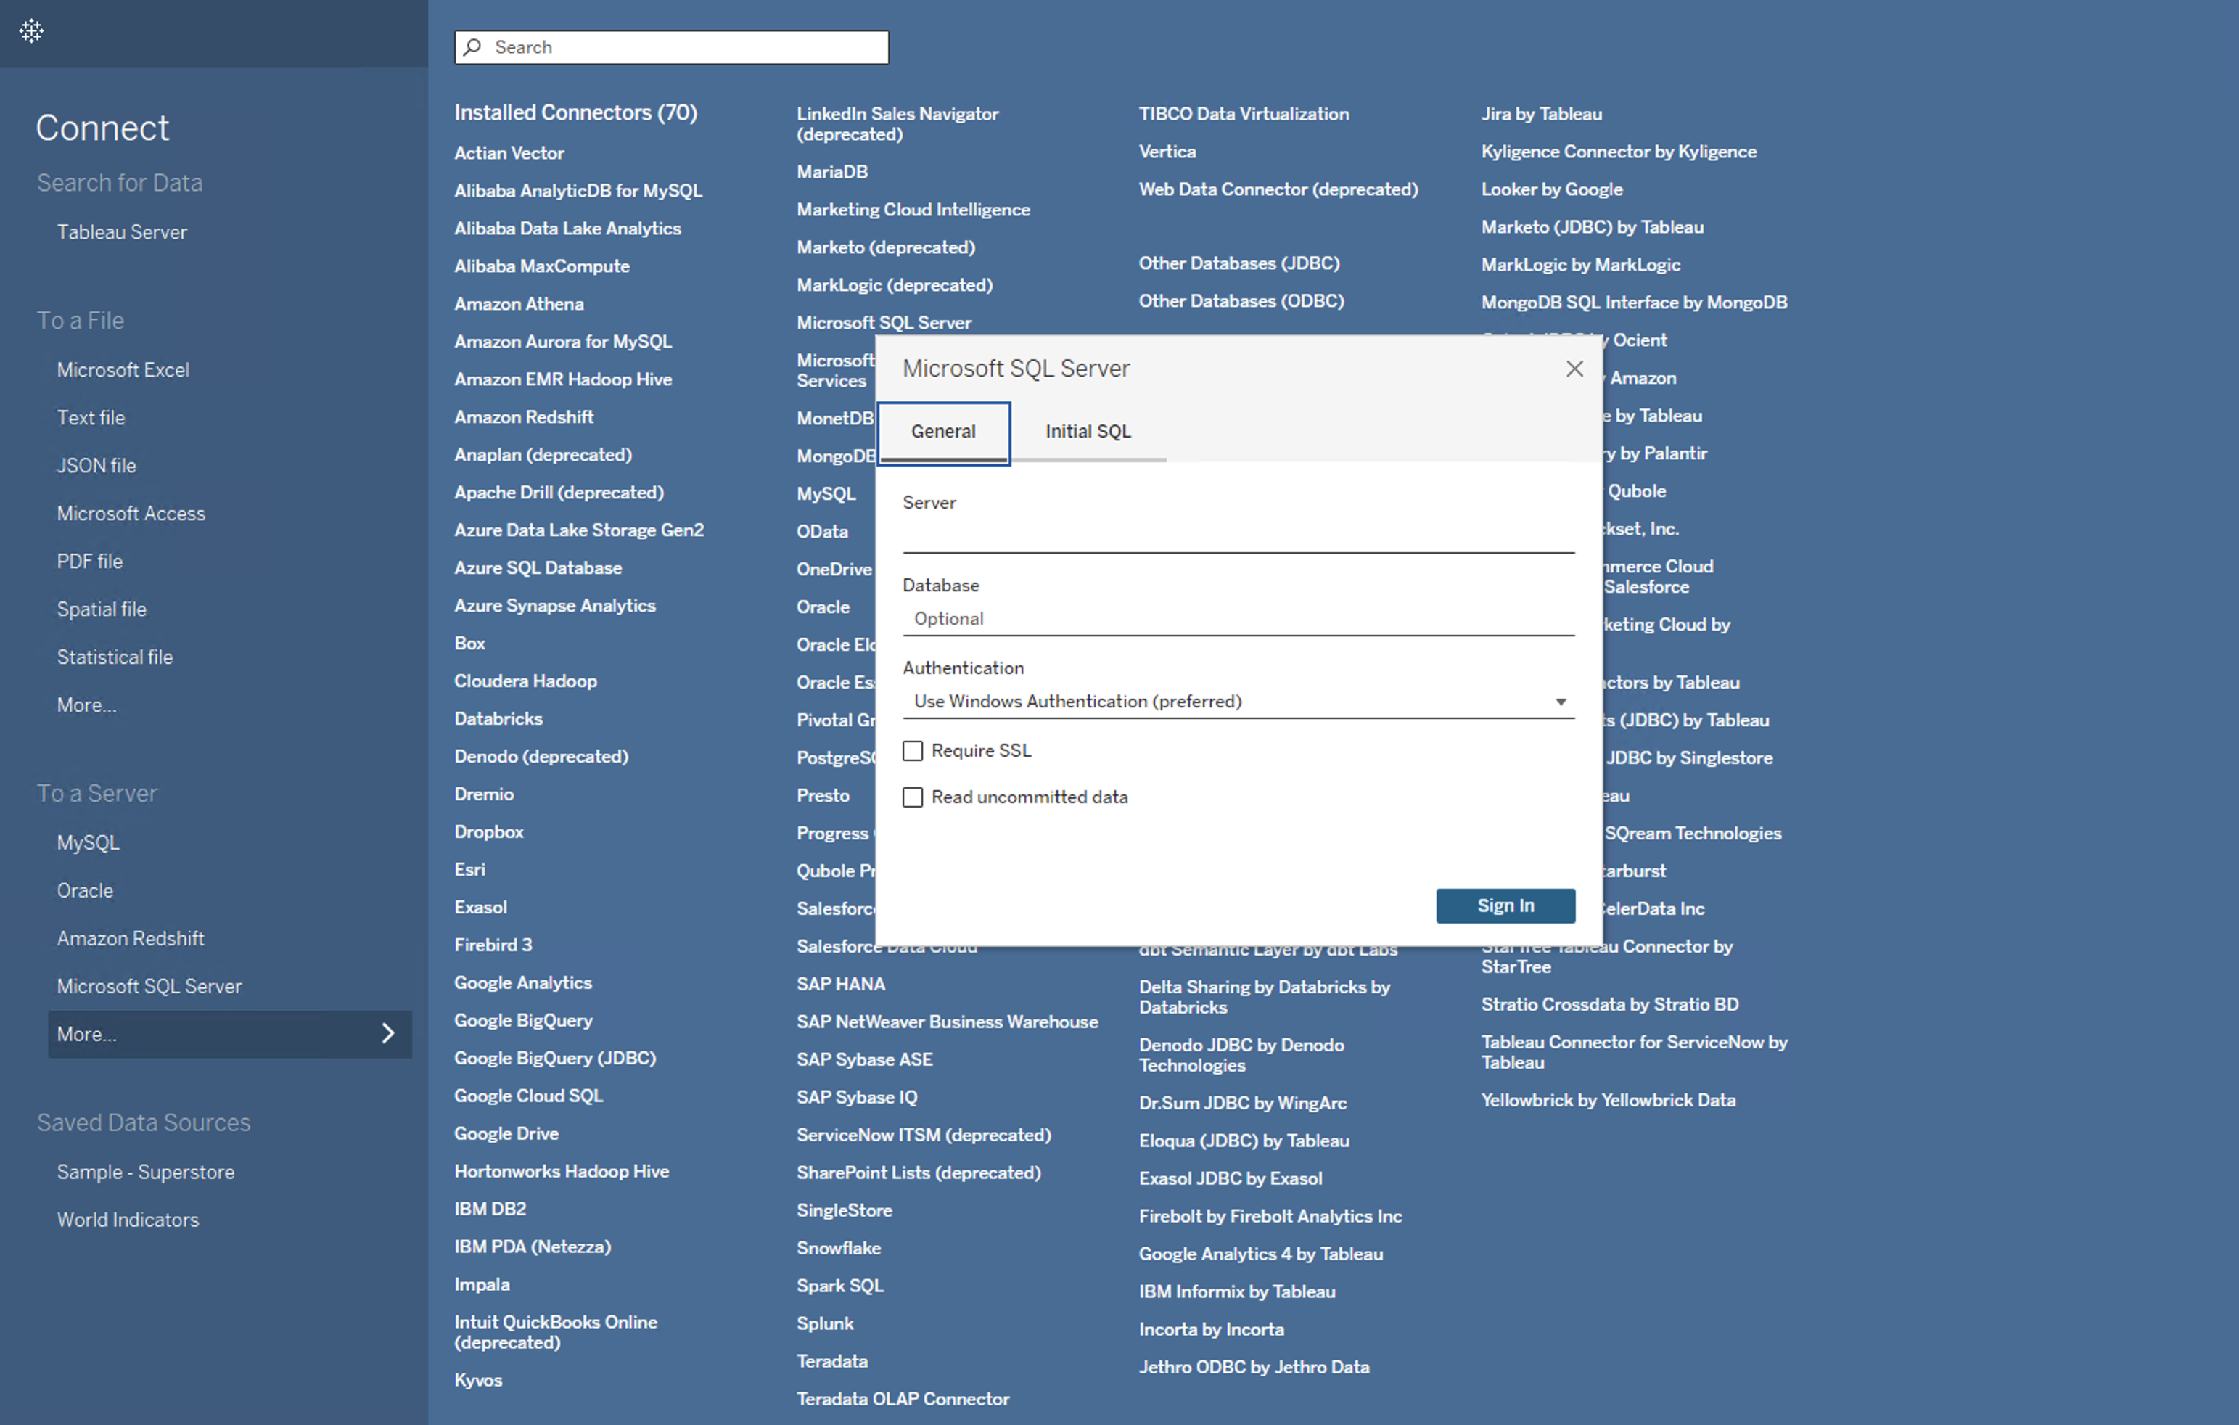
Task: Open the Snowflake connector
Action: [x=838, y=1249]
